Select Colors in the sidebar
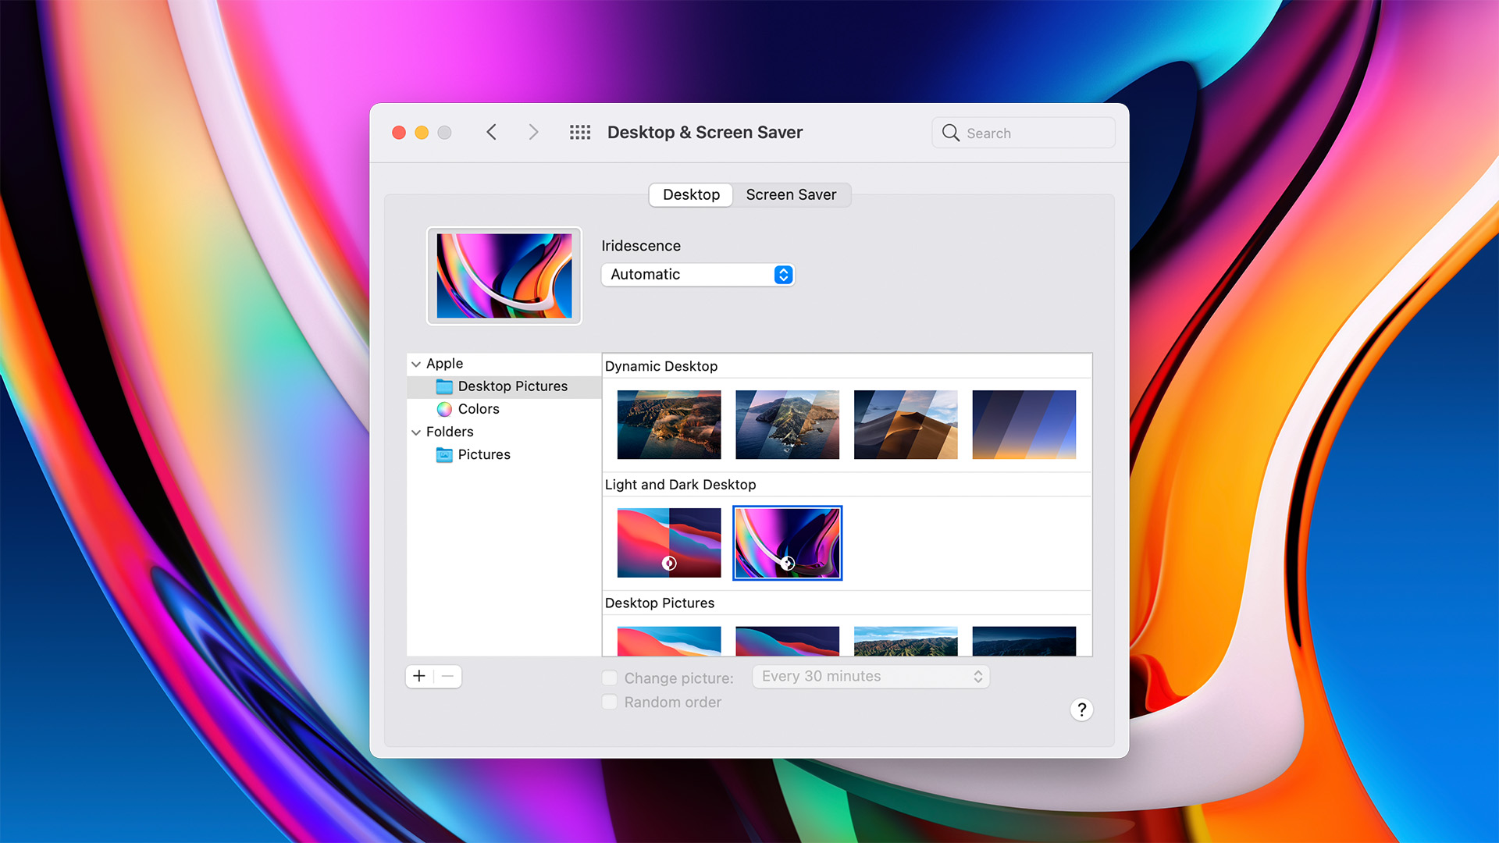Screen dimensions: 1499x843 click(504, 409)
